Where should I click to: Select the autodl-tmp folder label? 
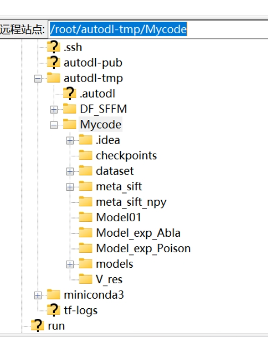[x=93, y=78]
